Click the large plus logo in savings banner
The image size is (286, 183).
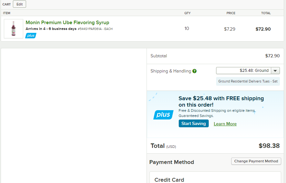point(163,115)
